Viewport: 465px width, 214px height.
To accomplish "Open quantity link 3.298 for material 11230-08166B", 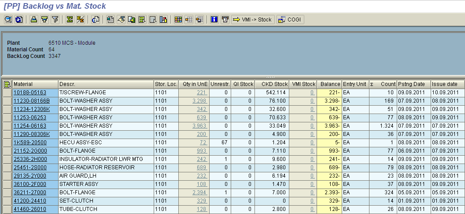I will (199, 101).
